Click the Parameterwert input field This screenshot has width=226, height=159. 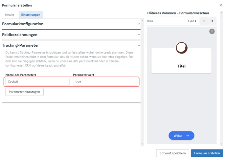click(x=105, y=81)
